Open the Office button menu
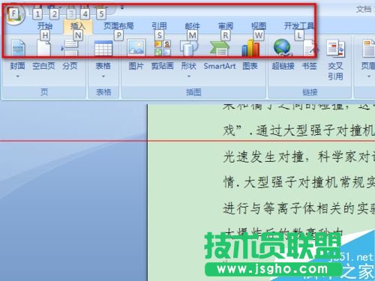This screenshot has height=281, width=375. click(x=13, y=14)
